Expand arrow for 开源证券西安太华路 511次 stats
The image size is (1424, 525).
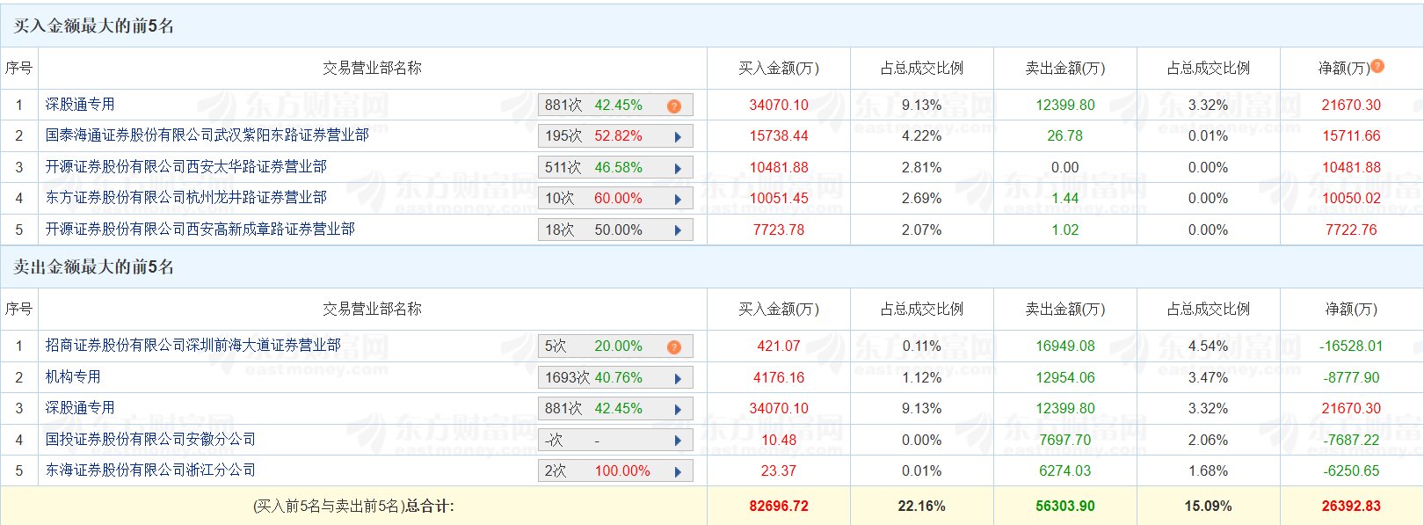678,168
